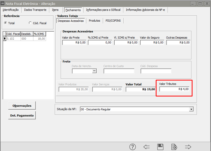Click the Valor Tributos field
Screen dimensions: 211x151
tap(174, 89)
